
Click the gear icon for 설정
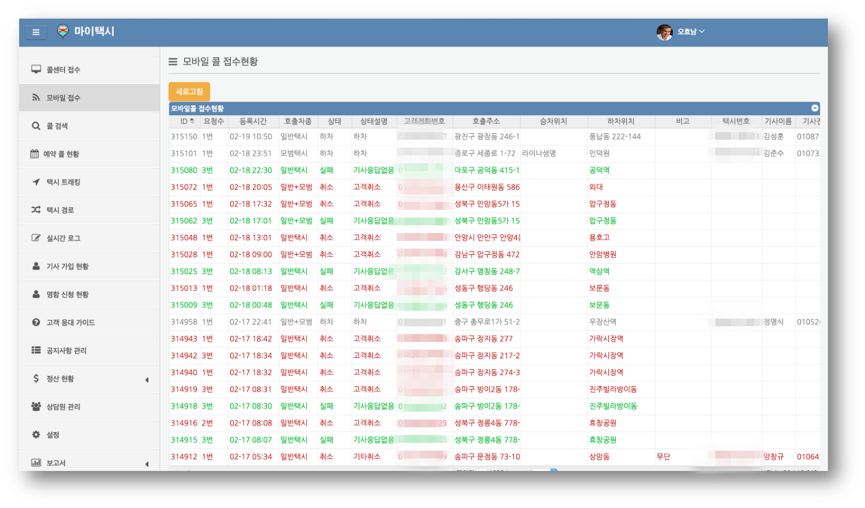(36, 434)
